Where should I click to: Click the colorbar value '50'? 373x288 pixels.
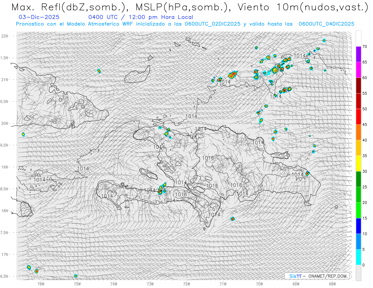pyautogui.click(x=365, y=109)
